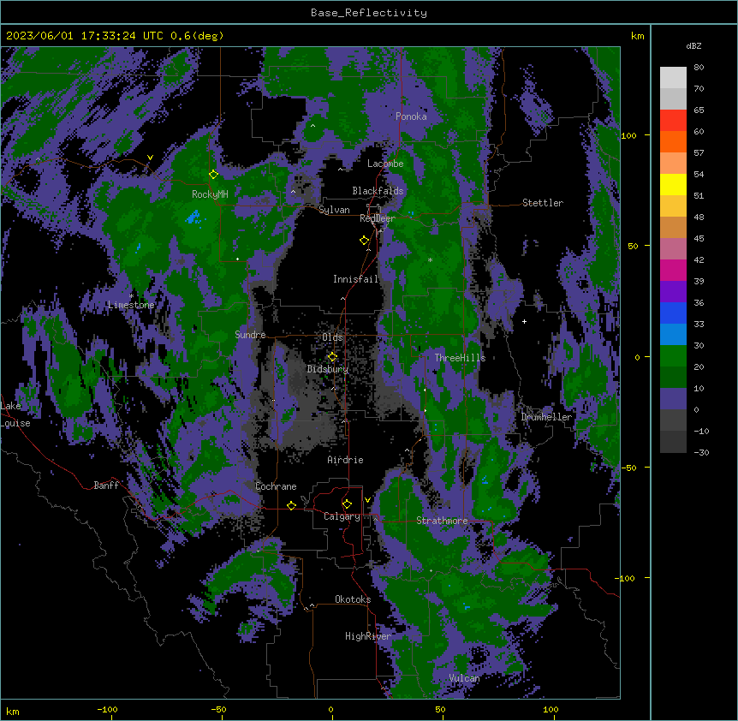Click the Didsbury city label
738x721 pixels.
tap(328, 369)
